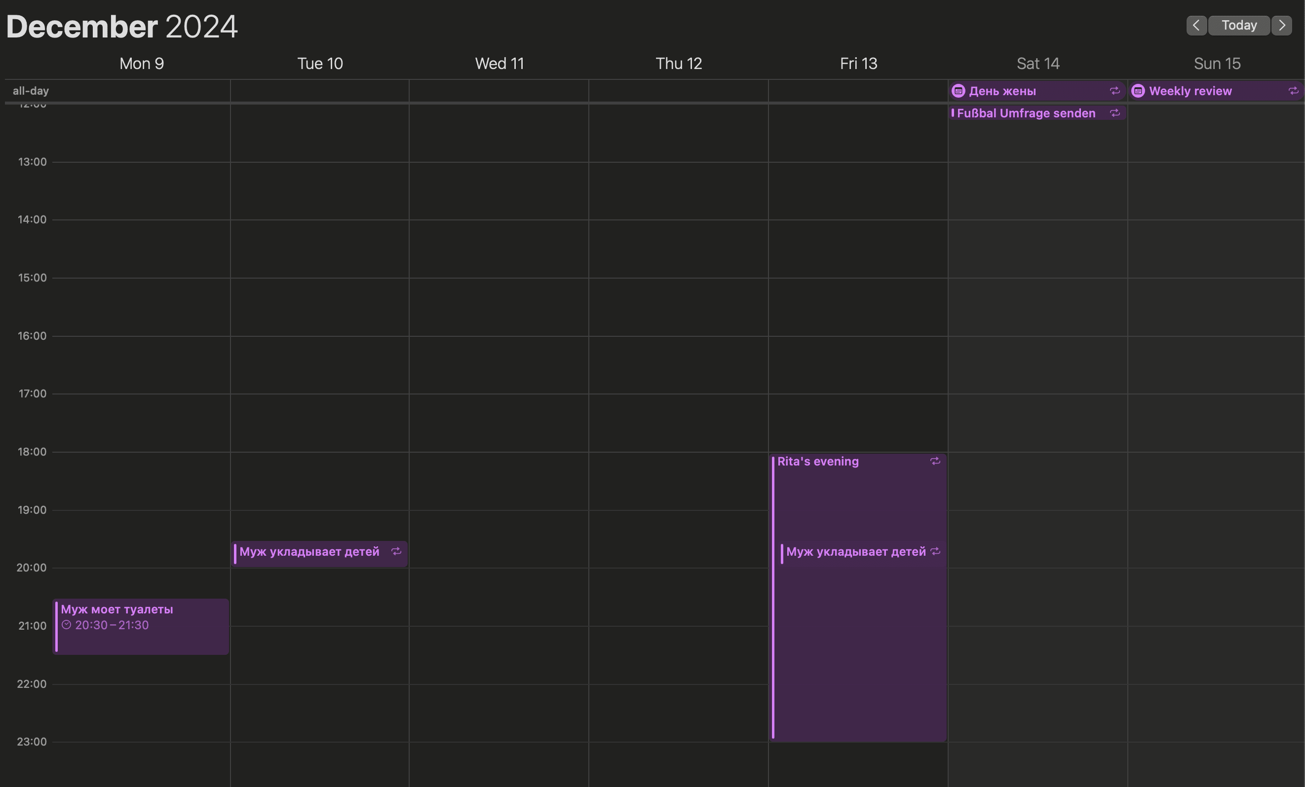This screenshot has height=787, width=1305.
Task: Open the Fußbal Umfrage senden event
Action: pyautogui.click(x=1026, y=113)
